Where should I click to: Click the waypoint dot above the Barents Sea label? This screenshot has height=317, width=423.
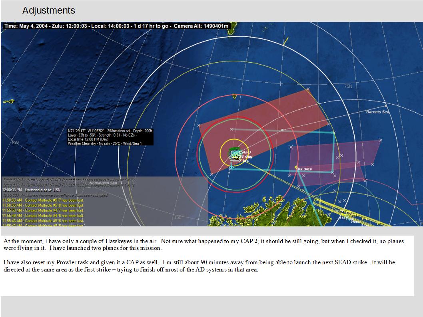[x=386, y=105]
